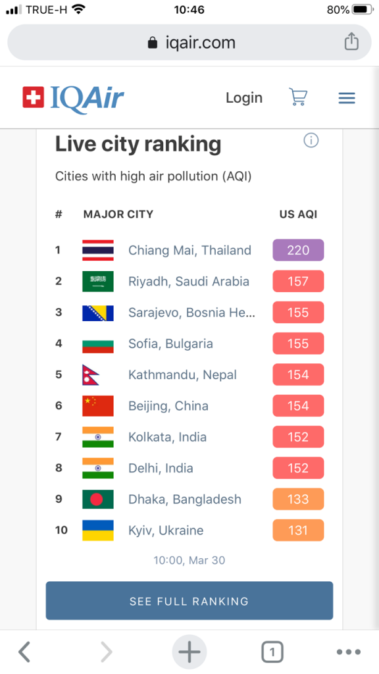
Task: Open Riyadh, Saudi Arabia city link
Action: [189, 282]
